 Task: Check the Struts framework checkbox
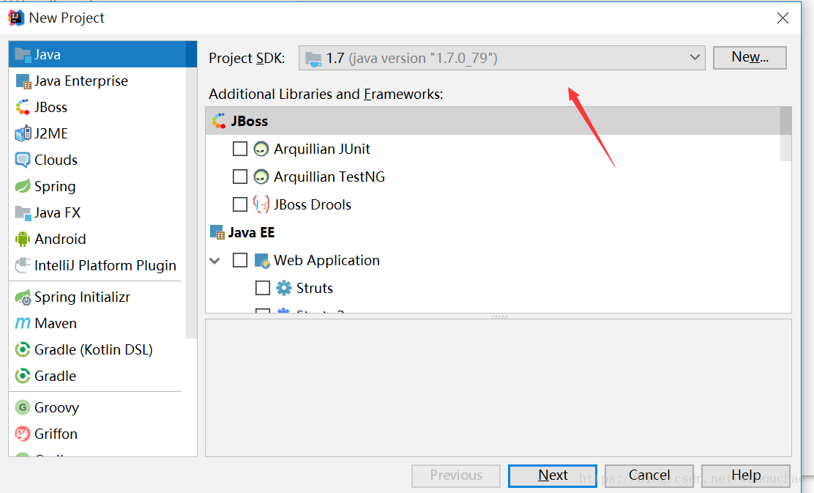[263, 289]
